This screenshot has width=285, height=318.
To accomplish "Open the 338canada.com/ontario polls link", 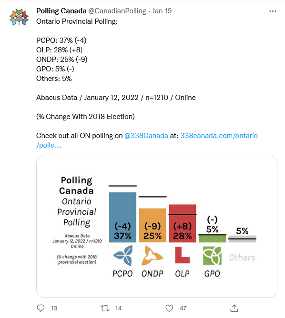I will pyautogui.click(x=147, y=140).
